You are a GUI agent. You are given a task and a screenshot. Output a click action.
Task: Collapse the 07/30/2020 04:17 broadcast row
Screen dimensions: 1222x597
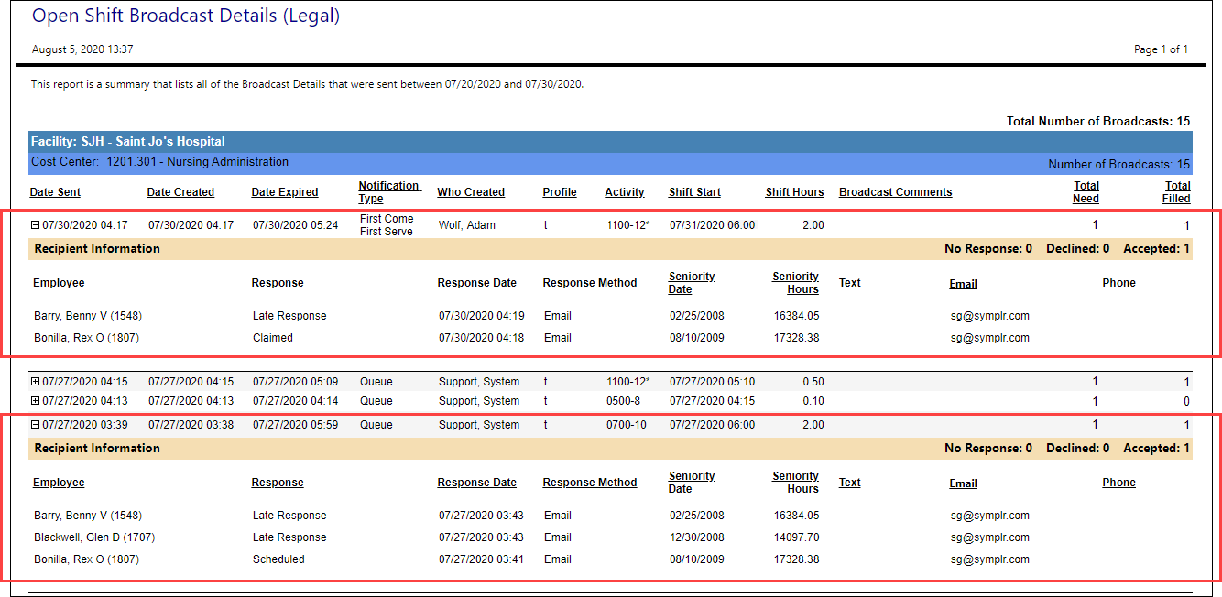click(x=35, y=225)
